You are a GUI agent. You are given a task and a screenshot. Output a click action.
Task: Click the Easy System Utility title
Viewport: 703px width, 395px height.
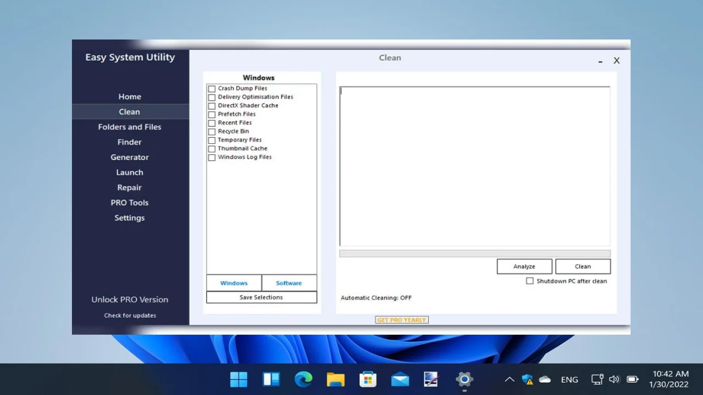[130, 57]
